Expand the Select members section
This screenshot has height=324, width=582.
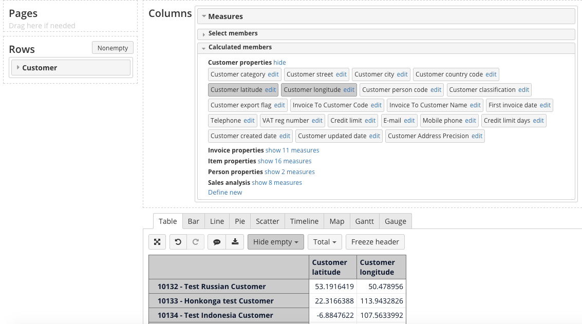click(233, 33)
